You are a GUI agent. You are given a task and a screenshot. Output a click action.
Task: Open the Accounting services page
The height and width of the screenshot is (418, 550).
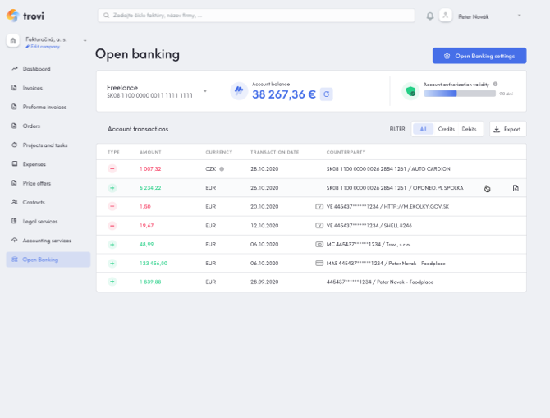point(47,241)
